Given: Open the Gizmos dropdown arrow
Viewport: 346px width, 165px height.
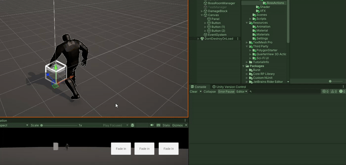Looking at the screenshot, I should 186,125.
